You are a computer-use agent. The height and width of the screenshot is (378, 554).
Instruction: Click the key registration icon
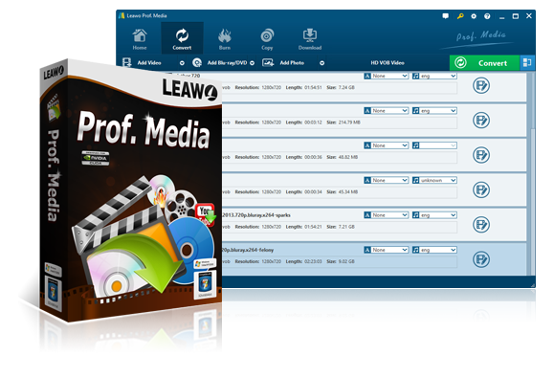(x=460, y=16)
